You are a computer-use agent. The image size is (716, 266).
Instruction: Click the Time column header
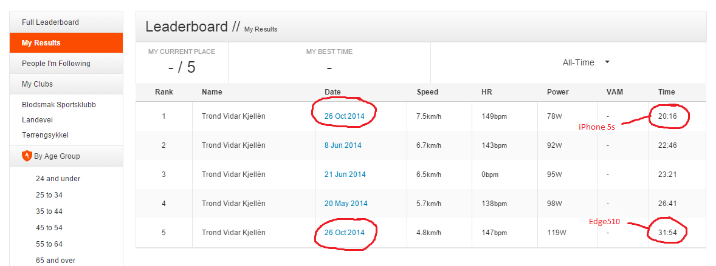pyautogui.click(x=666, y=92)
